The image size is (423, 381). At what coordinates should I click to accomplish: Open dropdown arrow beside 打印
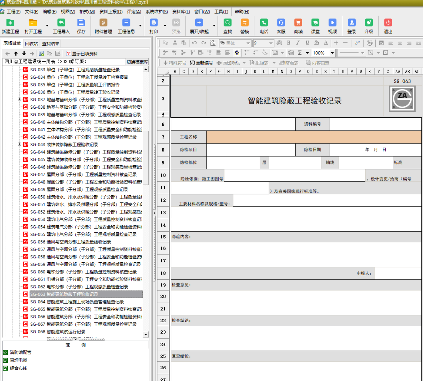click(165, 26)
